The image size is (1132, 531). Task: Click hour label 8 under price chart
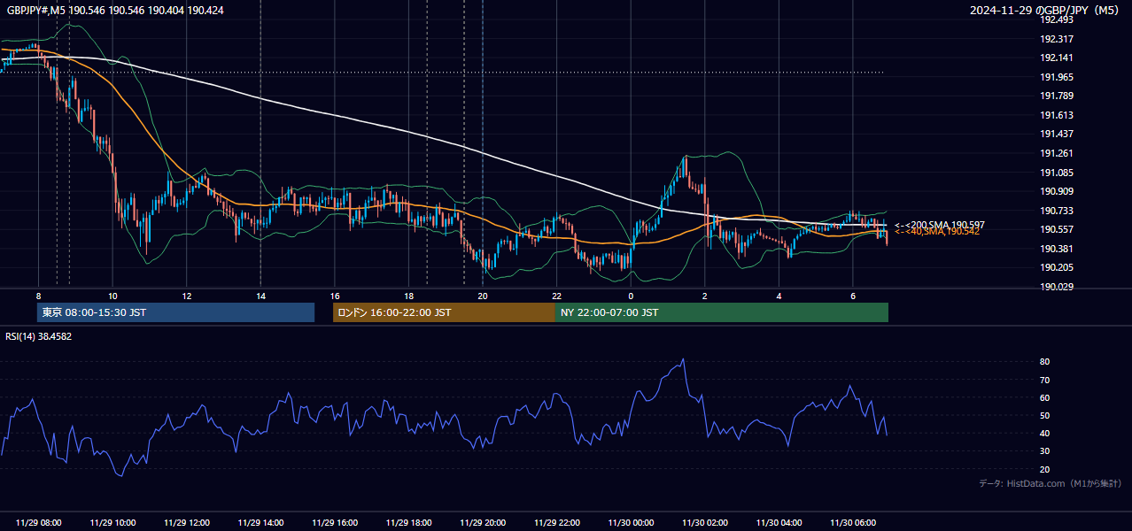point(39,296)
